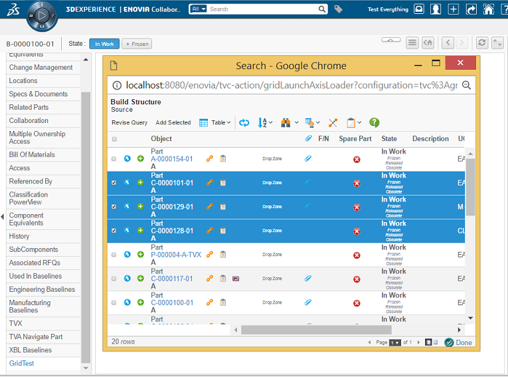
Task: Select Bill Of Materials in left sidebar
Action: tap(32, 154)
